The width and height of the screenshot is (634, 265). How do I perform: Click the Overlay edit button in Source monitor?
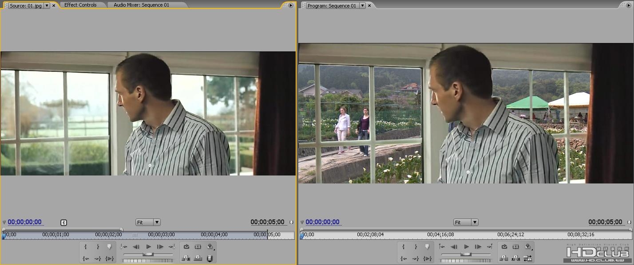point(198,258)
